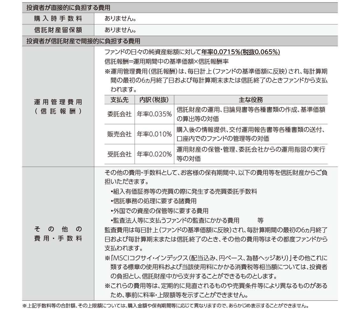Select the 販売会社 cell
This screenshot has width=360, height=310.
[x=119, y=134]
